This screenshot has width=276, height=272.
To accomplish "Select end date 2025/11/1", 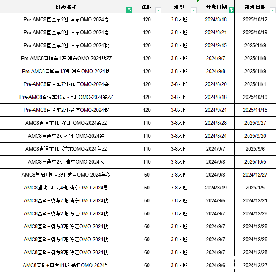I will (x=255, y=84).
